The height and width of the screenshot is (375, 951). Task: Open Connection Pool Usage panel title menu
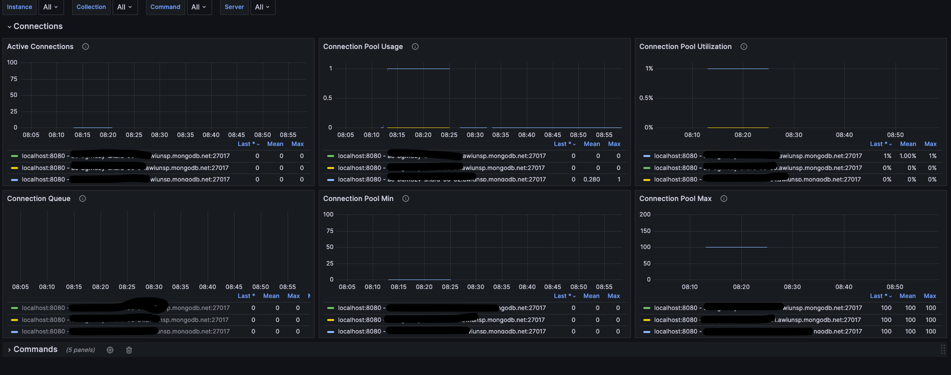[363, 46]
